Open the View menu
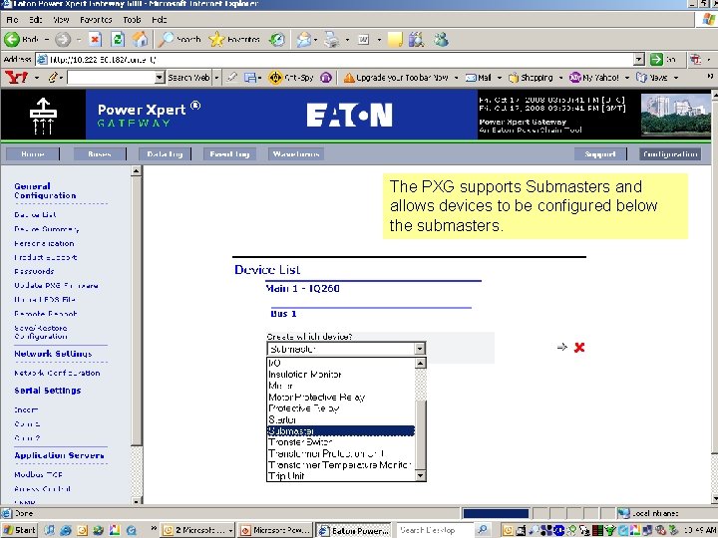718x538 pixels. pos(61,20)
